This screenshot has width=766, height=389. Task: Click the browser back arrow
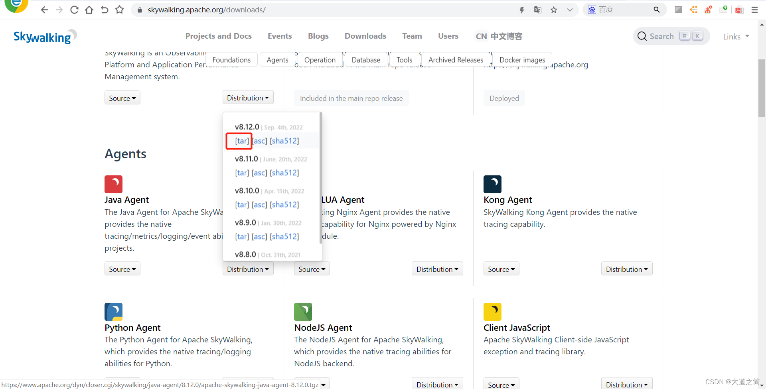click(44, 10)
